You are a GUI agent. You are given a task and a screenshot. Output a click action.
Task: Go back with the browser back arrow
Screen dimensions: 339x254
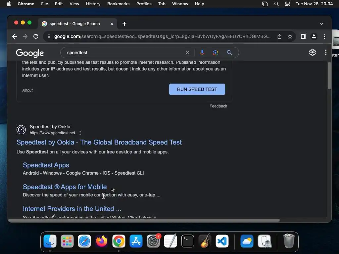coord(15,36)
